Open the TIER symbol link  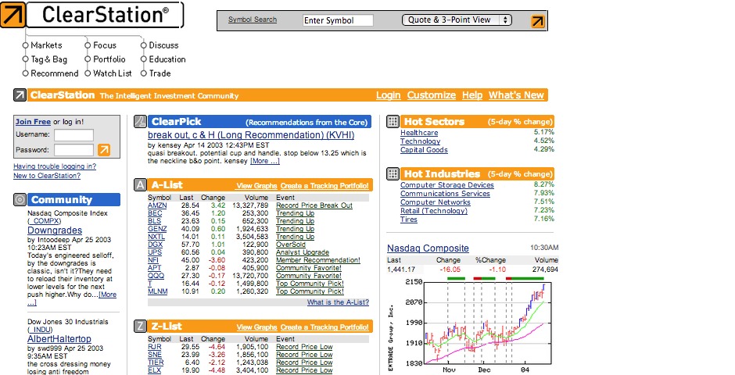click(x=156, y=362)
